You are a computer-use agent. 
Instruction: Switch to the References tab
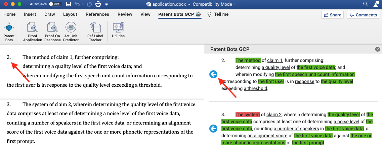(97, 14)
